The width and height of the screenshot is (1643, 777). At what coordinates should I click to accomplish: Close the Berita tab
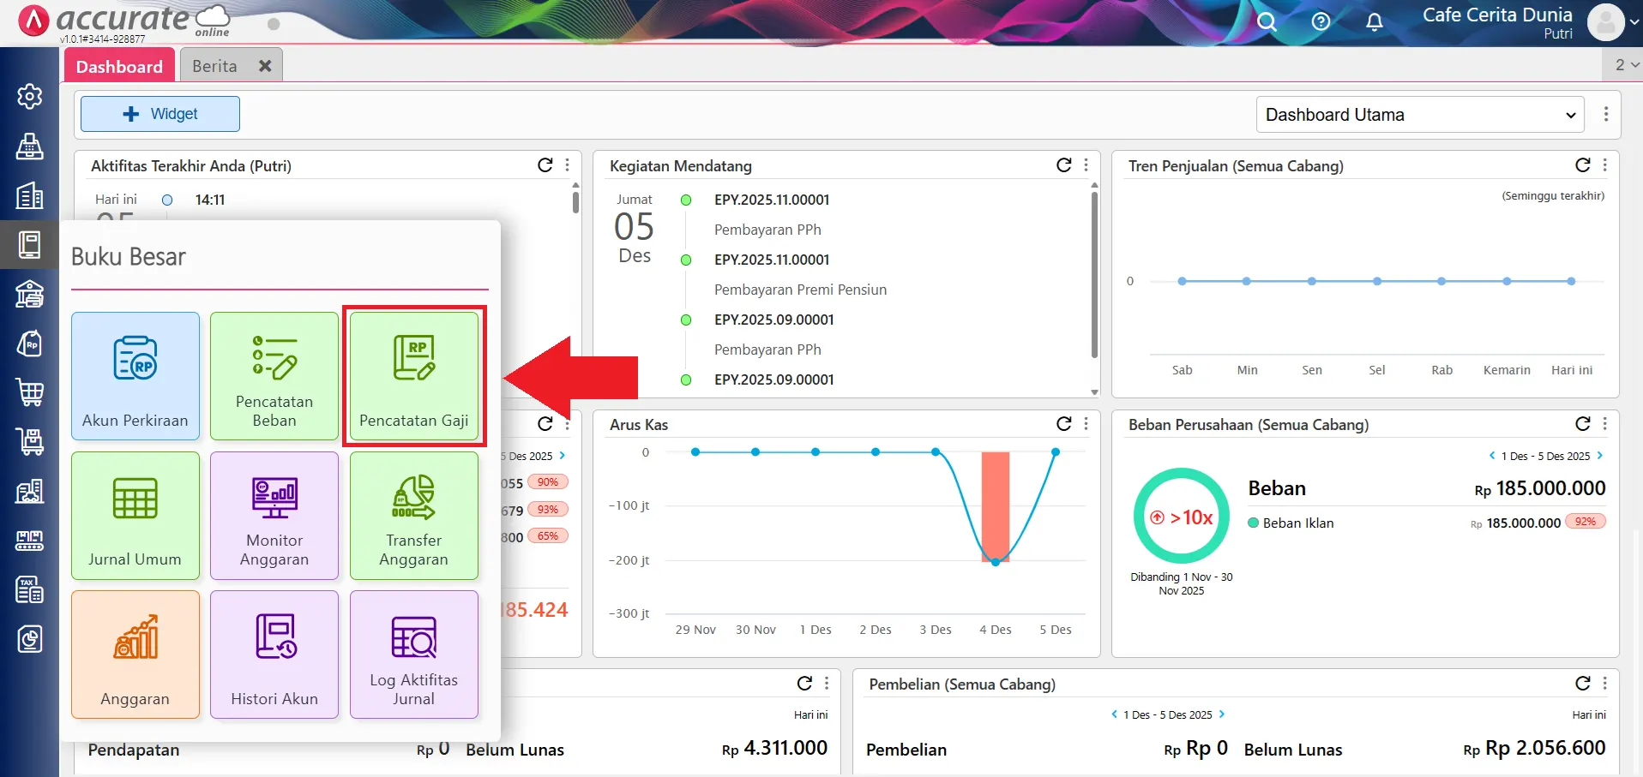coord(265,66)
